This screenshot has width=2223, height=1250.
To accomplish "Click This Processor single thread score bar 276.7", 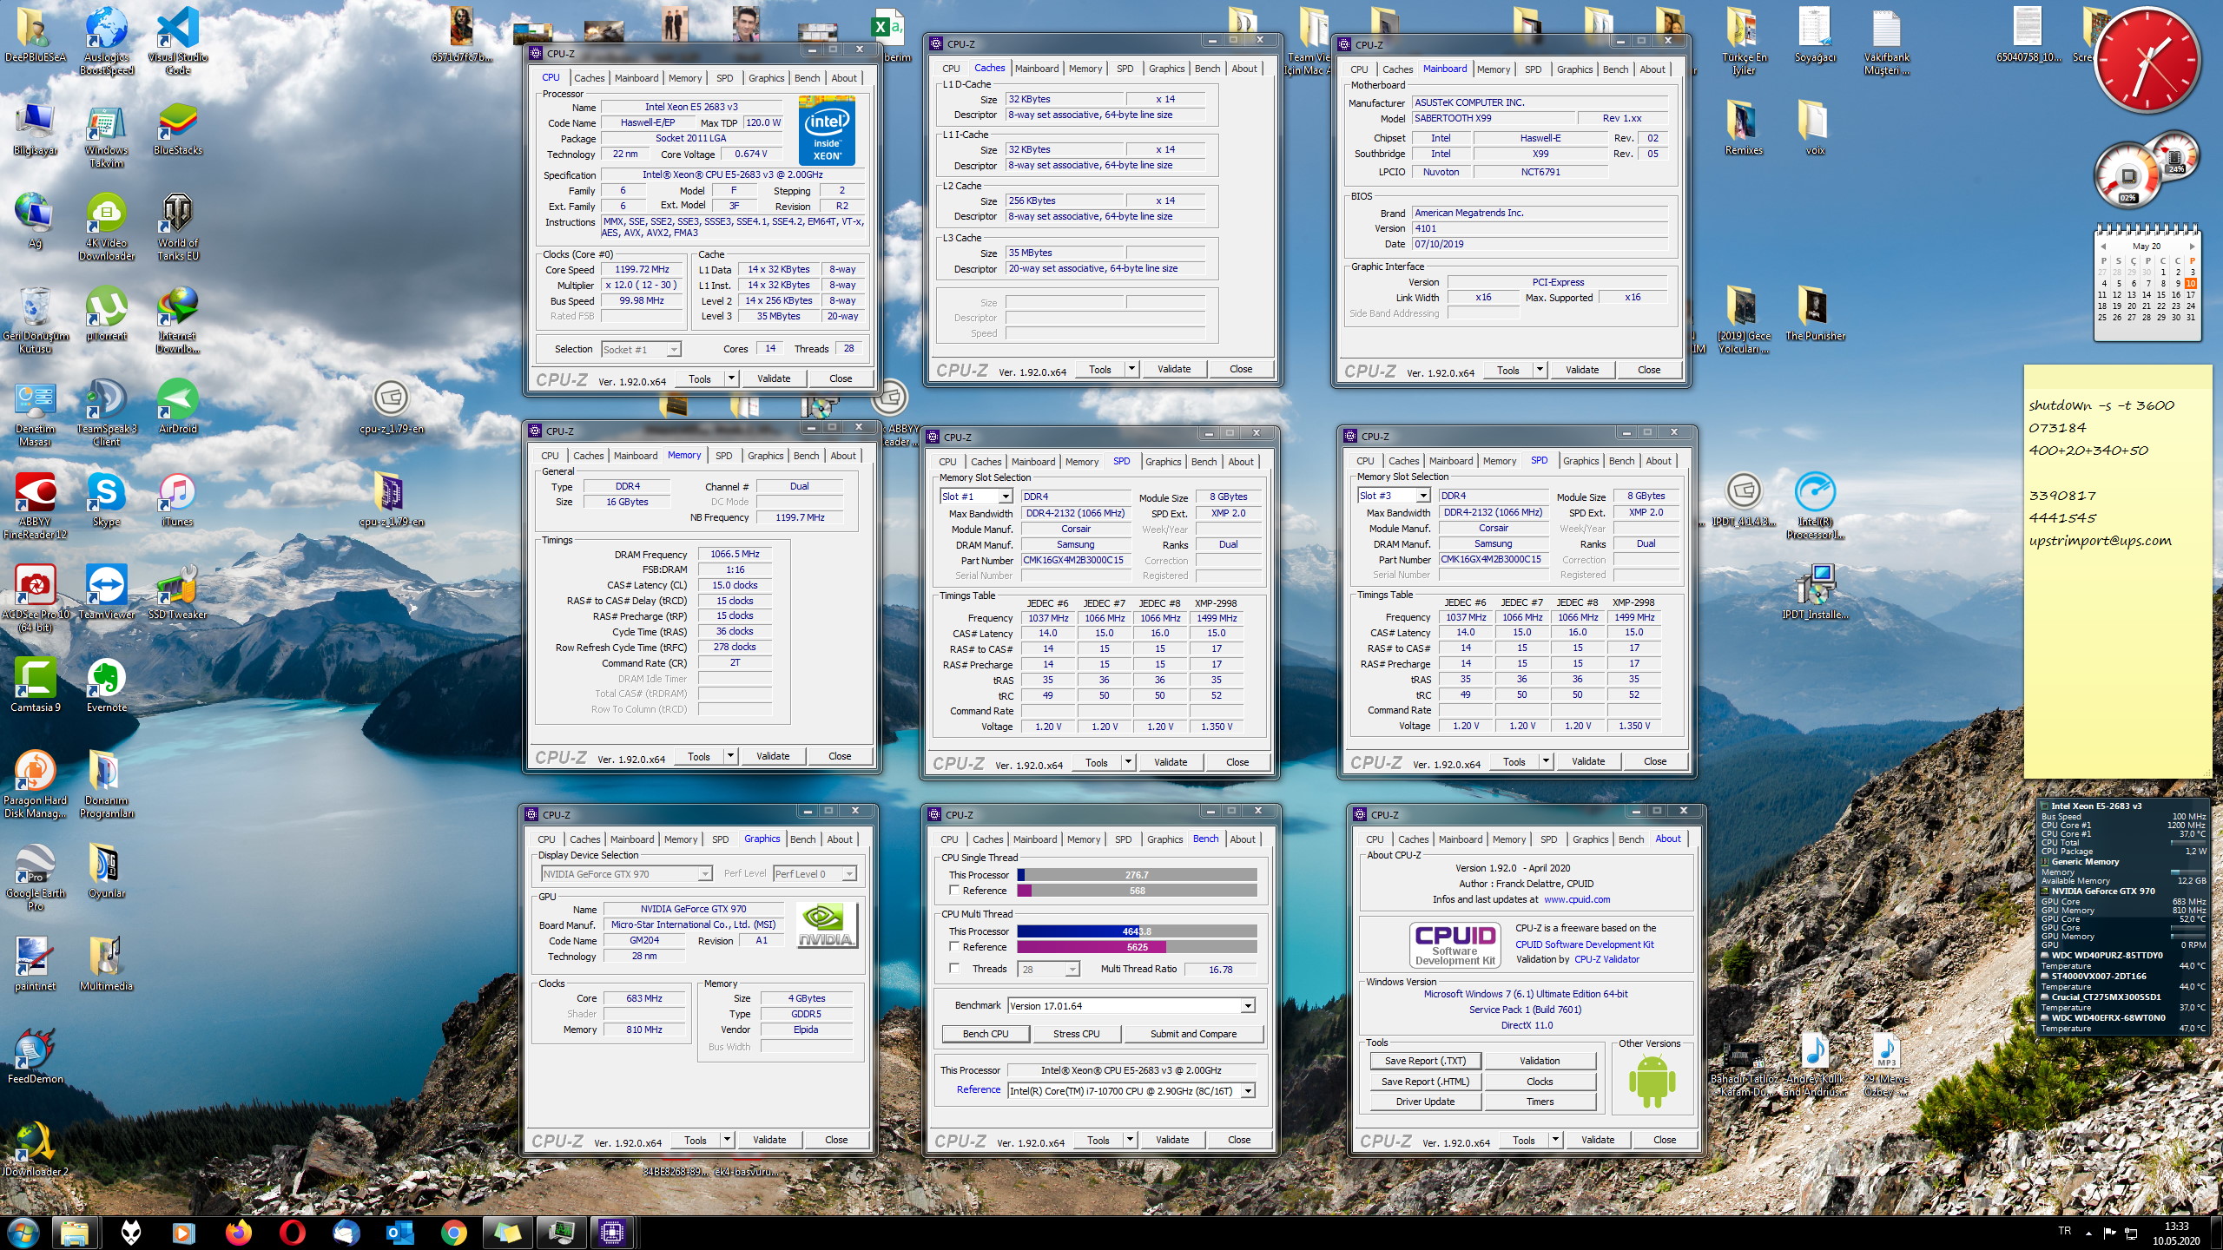I will tap(1137, 875).
